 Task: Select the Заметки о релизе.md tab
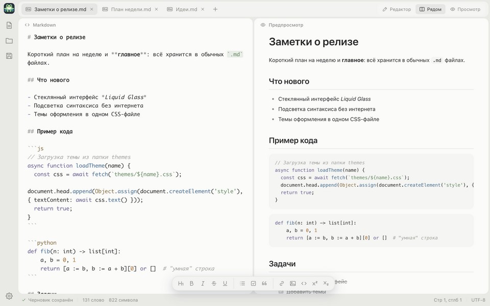60,9
